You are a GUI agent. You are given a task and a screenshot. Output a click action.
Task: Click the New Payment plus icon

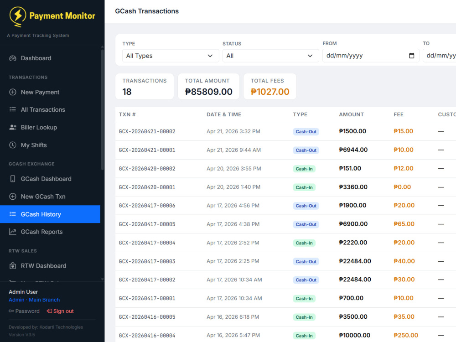(12, 92)
